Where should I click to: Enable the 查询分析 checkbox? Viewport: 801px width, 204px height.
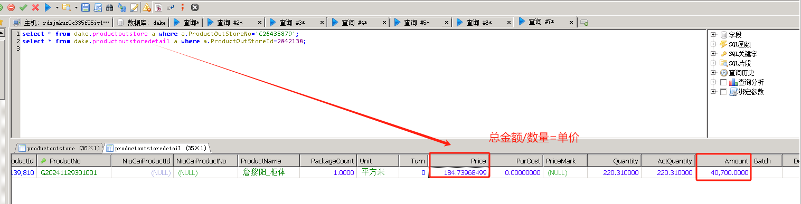(723, 82)
